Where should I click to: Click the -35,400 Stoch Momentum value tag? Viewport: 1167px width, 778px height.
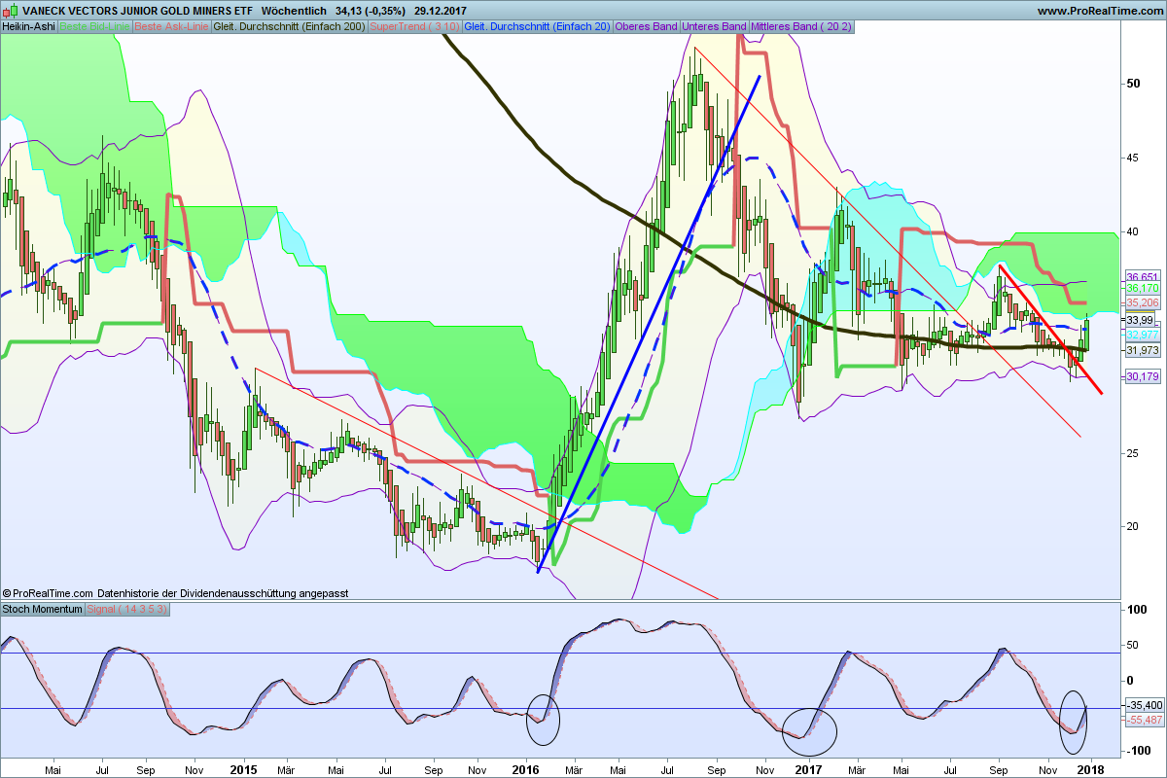pyautogui.click(x=1144, y=705)
